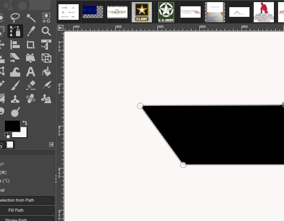The height and width of the screenshot is (221, 284).
Task: Select the Dodge/Burn tool
Action: point(16,112)
